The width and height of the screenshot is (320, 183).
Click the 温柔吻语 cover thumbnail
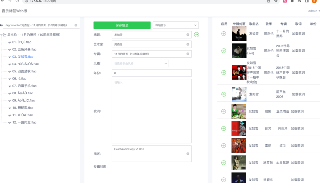coord(239,111)
